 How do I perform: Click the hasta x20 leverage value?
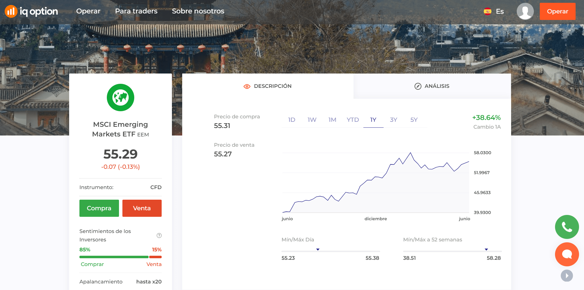point(149,282)
